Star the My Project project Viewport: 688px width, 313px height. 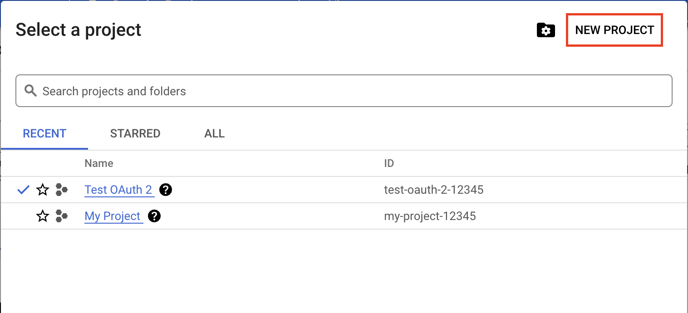(42, 216)
